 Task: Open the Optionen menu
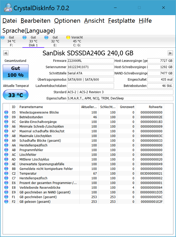[67, 21]
